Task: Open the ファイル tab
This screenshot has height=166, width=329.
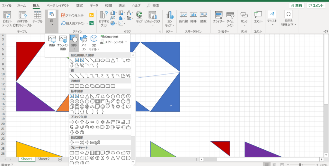Action: coord(6,6)
